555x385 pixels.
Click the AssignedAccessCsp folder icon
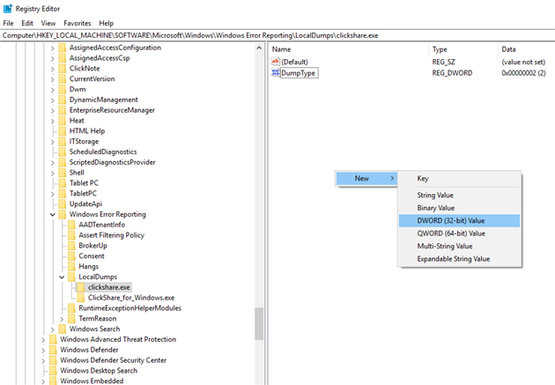63,58
